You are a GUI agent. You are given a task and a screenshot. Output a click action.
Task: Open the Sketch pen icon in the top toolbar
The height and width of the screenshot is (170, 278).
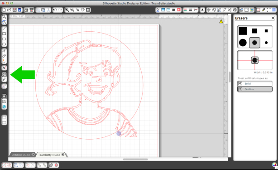264,10
